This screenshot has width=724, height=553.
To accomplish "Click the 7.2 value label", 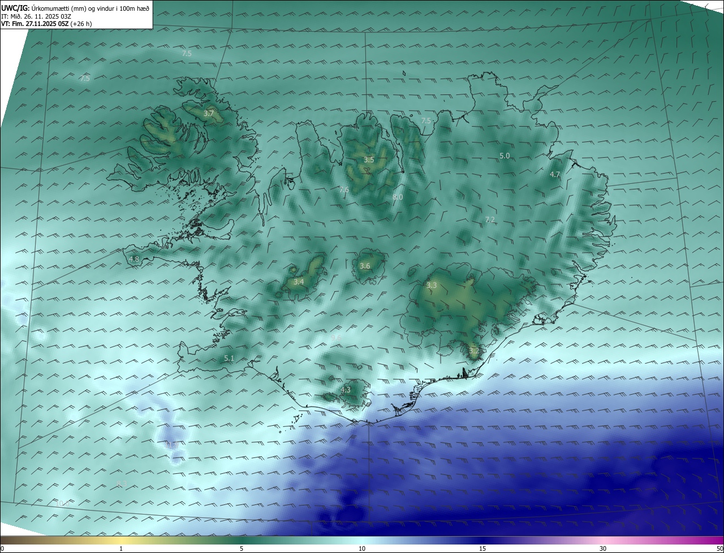I will click(490, 220).
